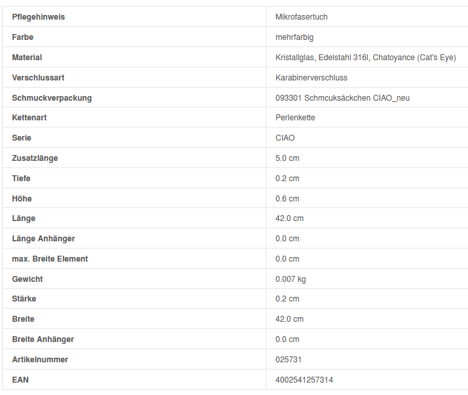Click the Länge value 42.0 cm
The width and height of the screenshot is (468, 395).
pos(289,218)
